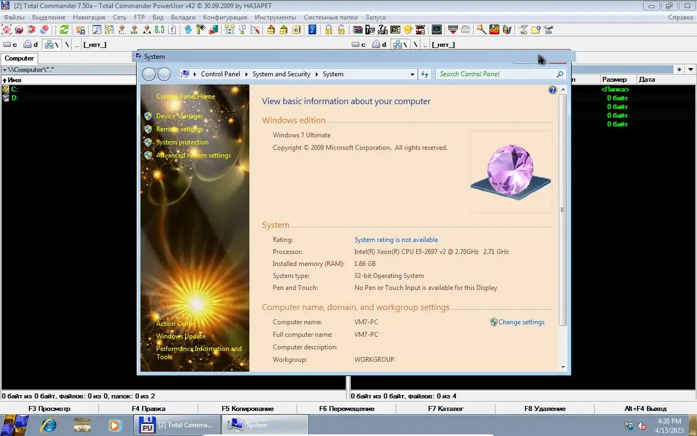
Task: Click the WinRAR books archive icon
Action: click(x=358, y=29)
